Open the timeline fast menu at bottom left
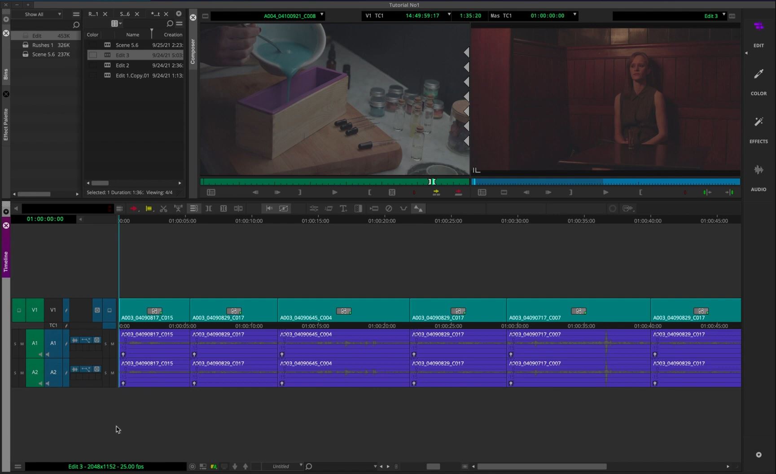776x474 pixels. tap(18, 466)
